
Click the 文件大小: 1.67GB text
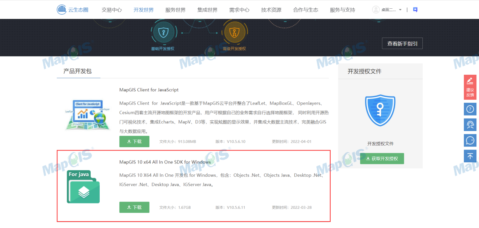175,207
